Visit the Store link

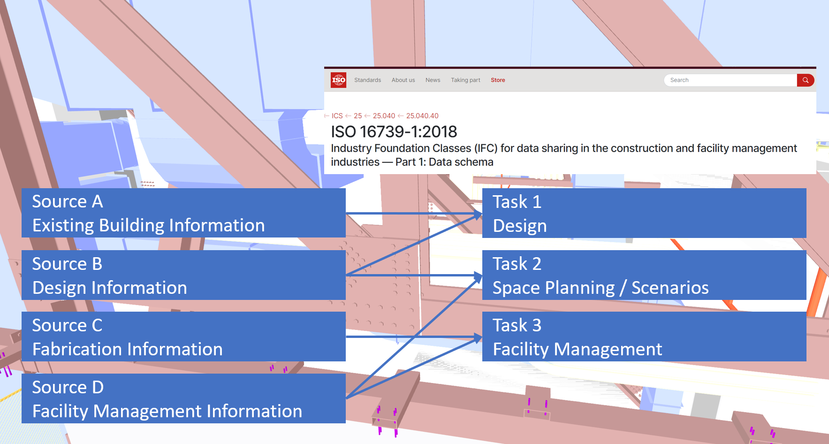pos(498,80)
